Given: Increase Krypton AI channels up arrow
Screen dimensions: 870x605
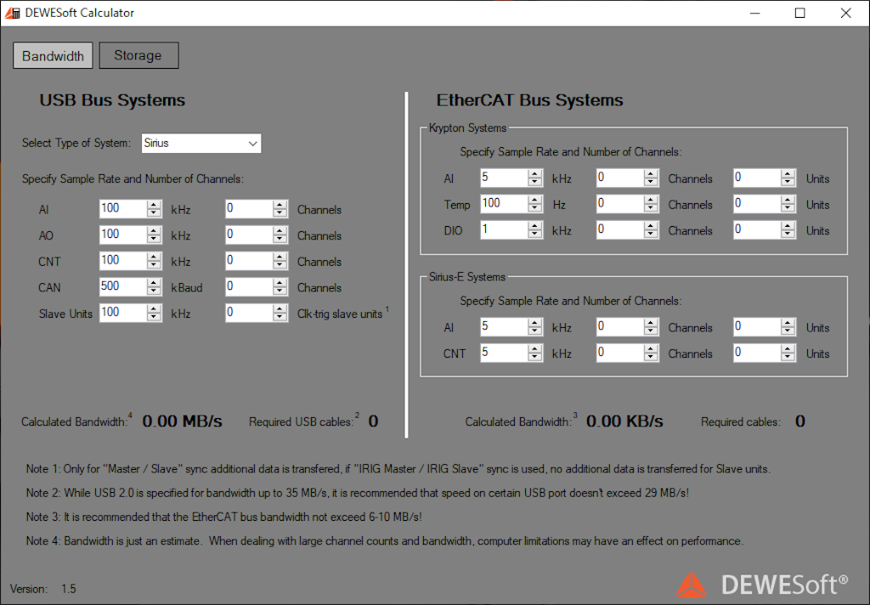Looking at the screenshot, I should tap(651, 173).
